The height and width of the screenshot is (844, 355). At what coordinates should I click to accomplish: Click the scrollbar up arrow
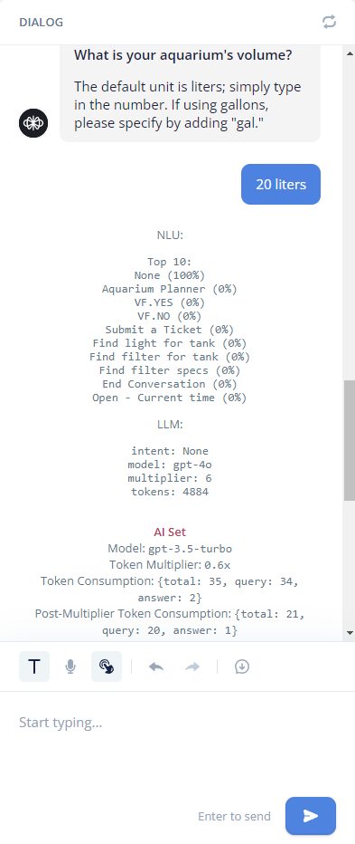[x=350, y=53]
